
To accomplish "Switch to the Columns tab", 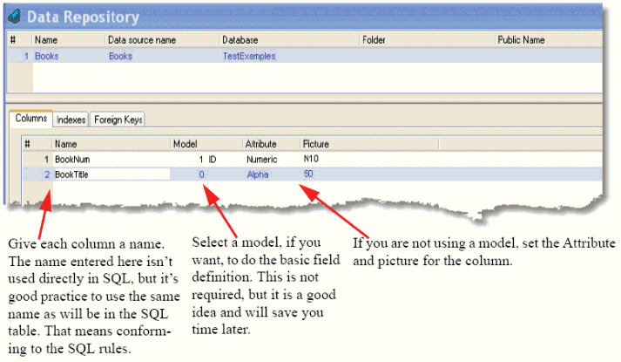I will click(30, 118).
